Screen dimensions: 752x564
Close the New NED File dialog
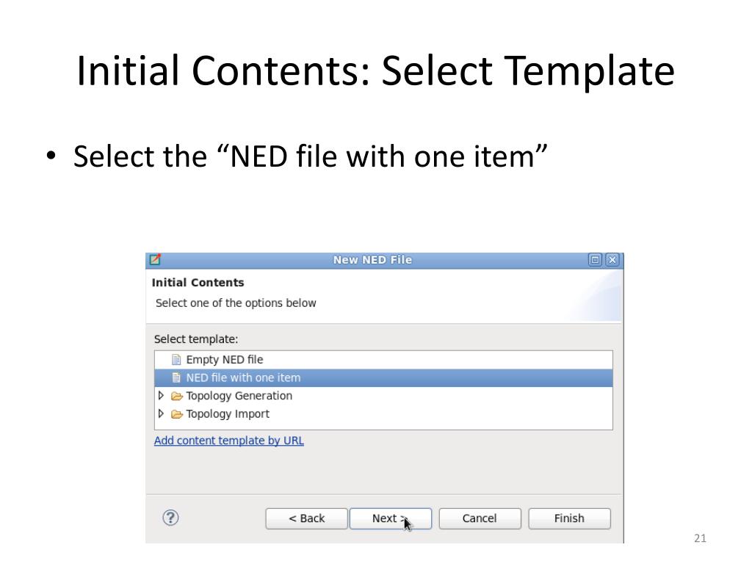(612, 260)
